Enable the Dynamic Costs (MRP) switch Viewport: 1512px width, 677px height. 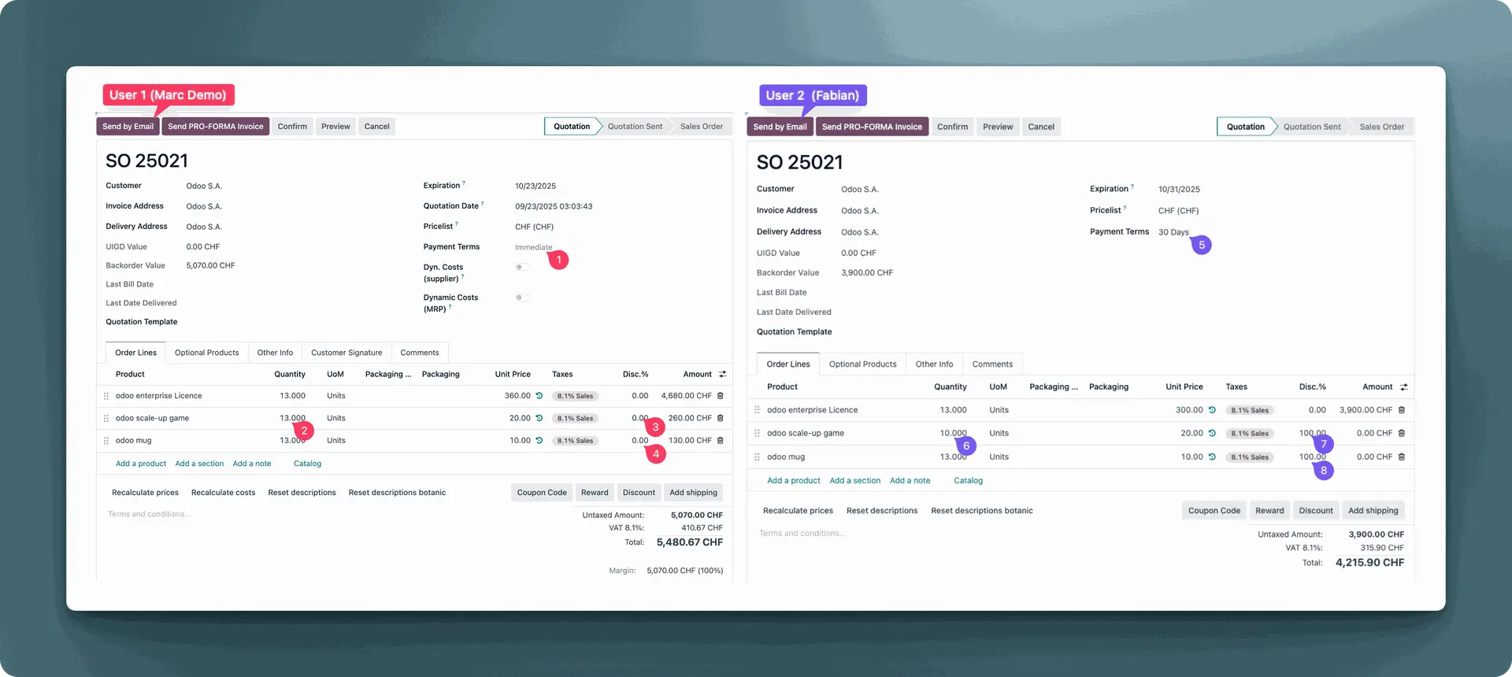(522, 298)
